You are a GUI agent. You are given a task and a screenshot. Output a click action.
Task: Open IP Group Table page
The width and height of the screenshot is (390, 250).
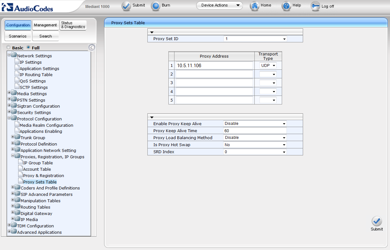38,163
